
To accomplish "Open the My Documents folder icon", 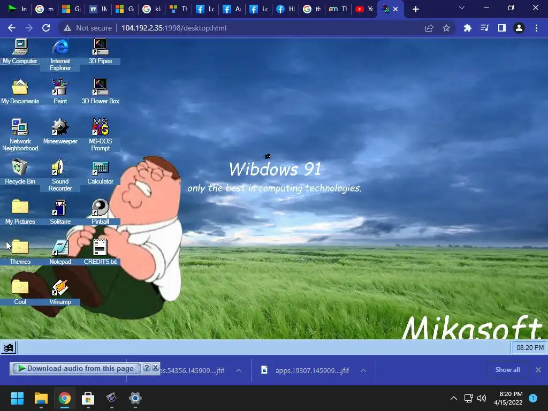I will pos(20,92).
